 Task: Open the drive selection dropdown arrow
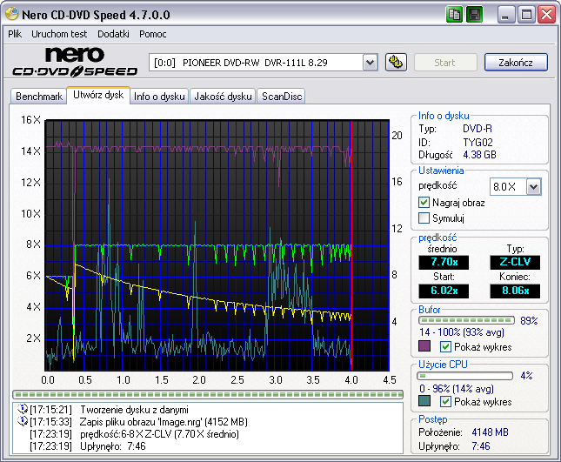tap(371, 63)
